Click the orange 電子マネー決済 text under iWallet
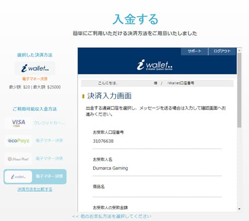This screenshot has height=221, width=249. tap(35, 79)
